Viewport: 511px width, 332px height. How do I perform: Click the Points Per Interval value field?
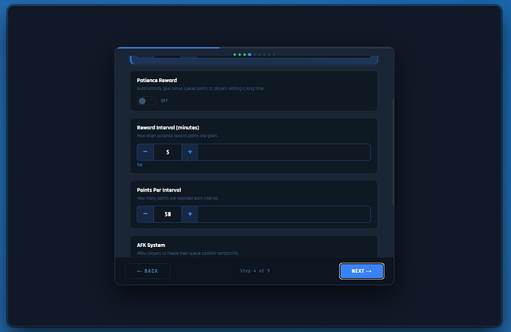click(167, 214)
